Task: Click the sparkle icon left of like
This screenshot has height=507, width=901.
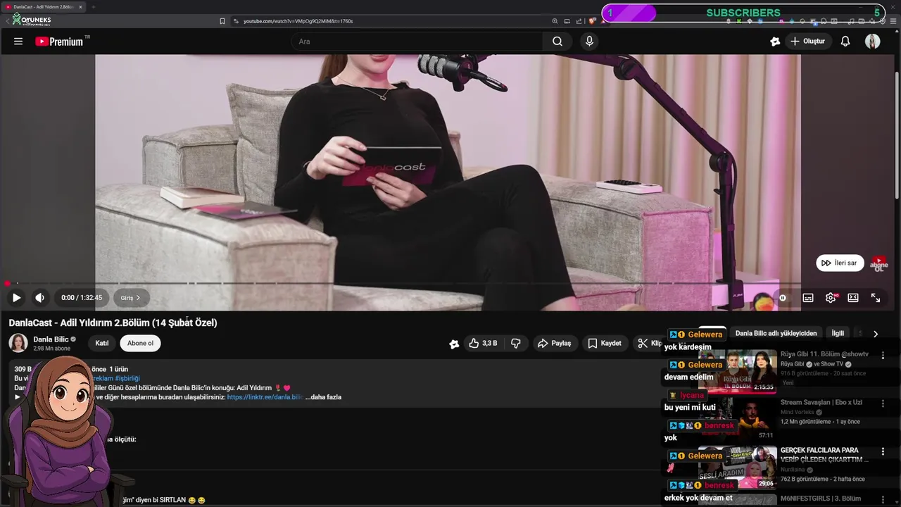Action: click(454, 344)
